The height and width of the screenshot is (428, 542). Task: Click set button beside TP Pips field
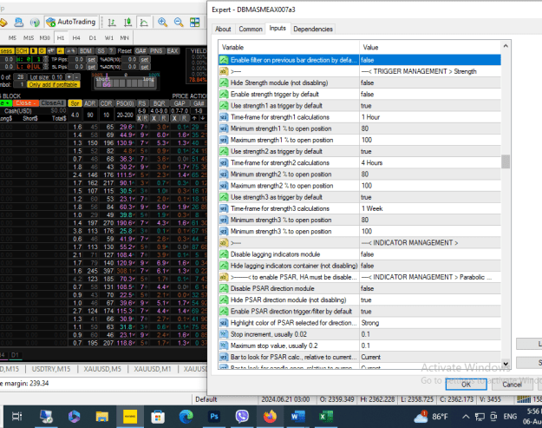point(91,60)
